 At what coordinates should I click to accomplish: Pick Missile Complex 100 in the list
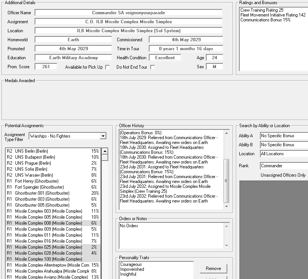pyautogui.click(x=53, y=259)
